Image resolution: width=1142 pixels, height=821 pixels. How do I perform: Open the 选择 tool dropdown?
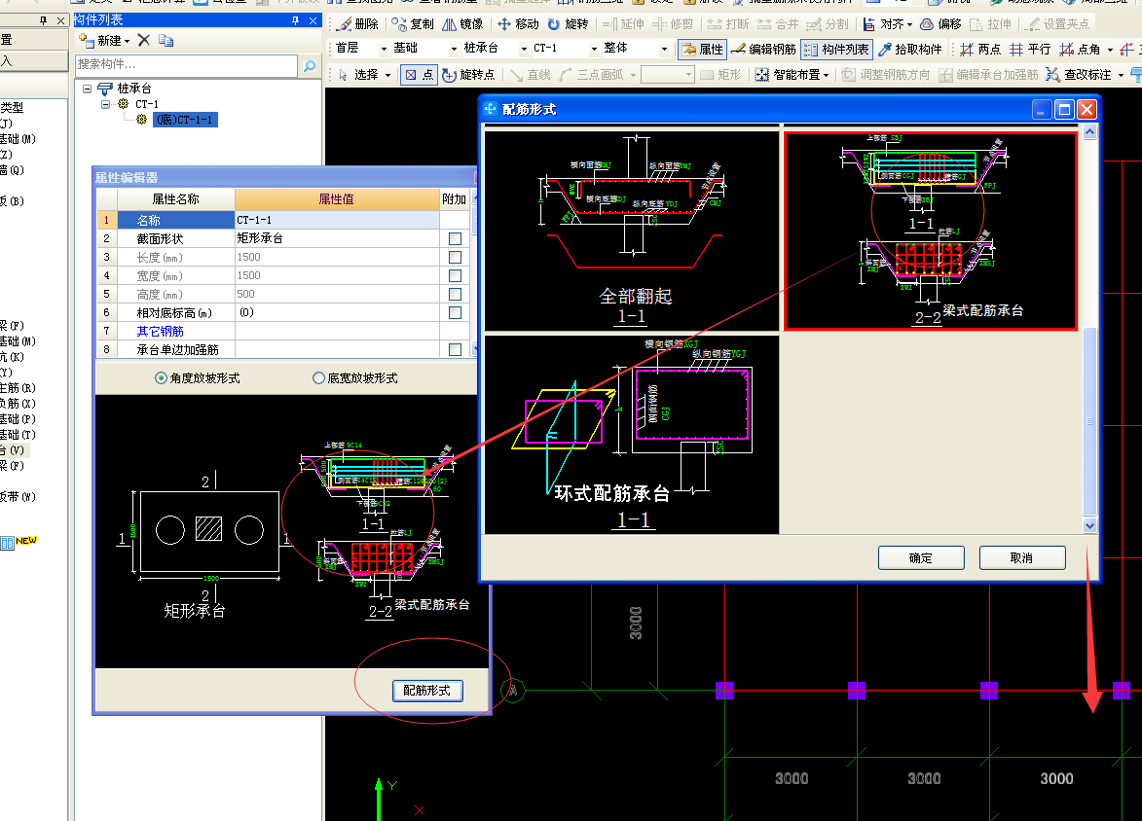[387, 75]
